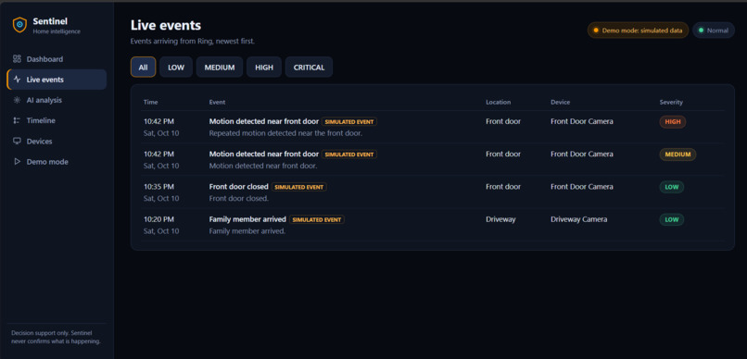The image size is (747, 359).
Task: Click the Location column header
Action: pos(499,102)
